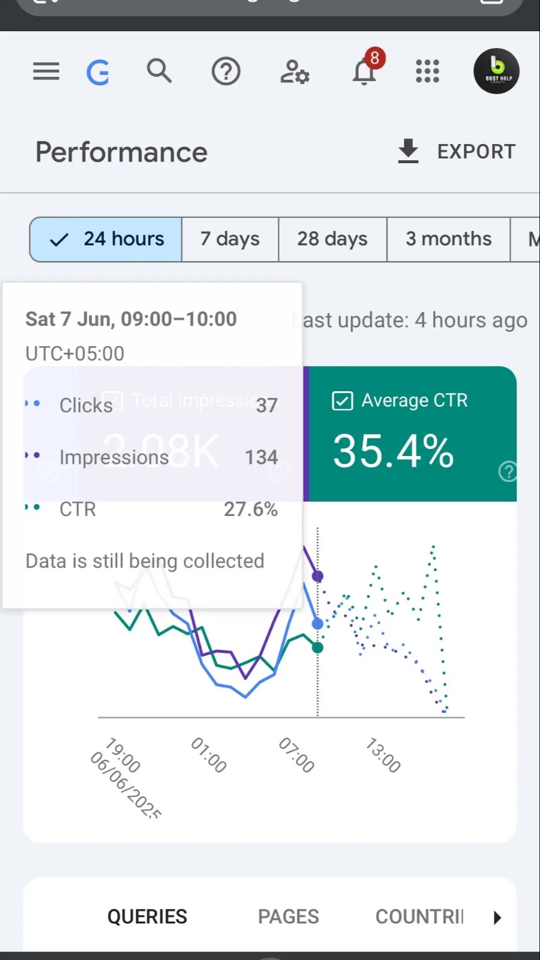Select the 24 hours date range
The width and height of the screenshot is (540, 960).
pos(106,239)
